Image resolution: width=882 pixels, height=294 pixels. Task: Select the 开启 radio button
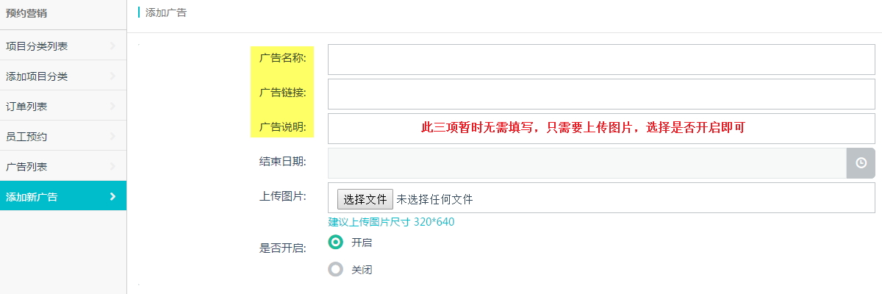point(336,242)
